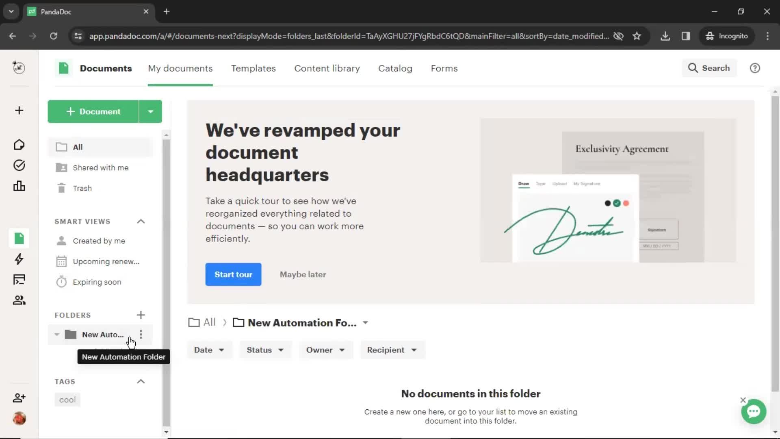Click the Date filter dropdown
Viewport: 780px width, 439px height.
tap(208, 350)
